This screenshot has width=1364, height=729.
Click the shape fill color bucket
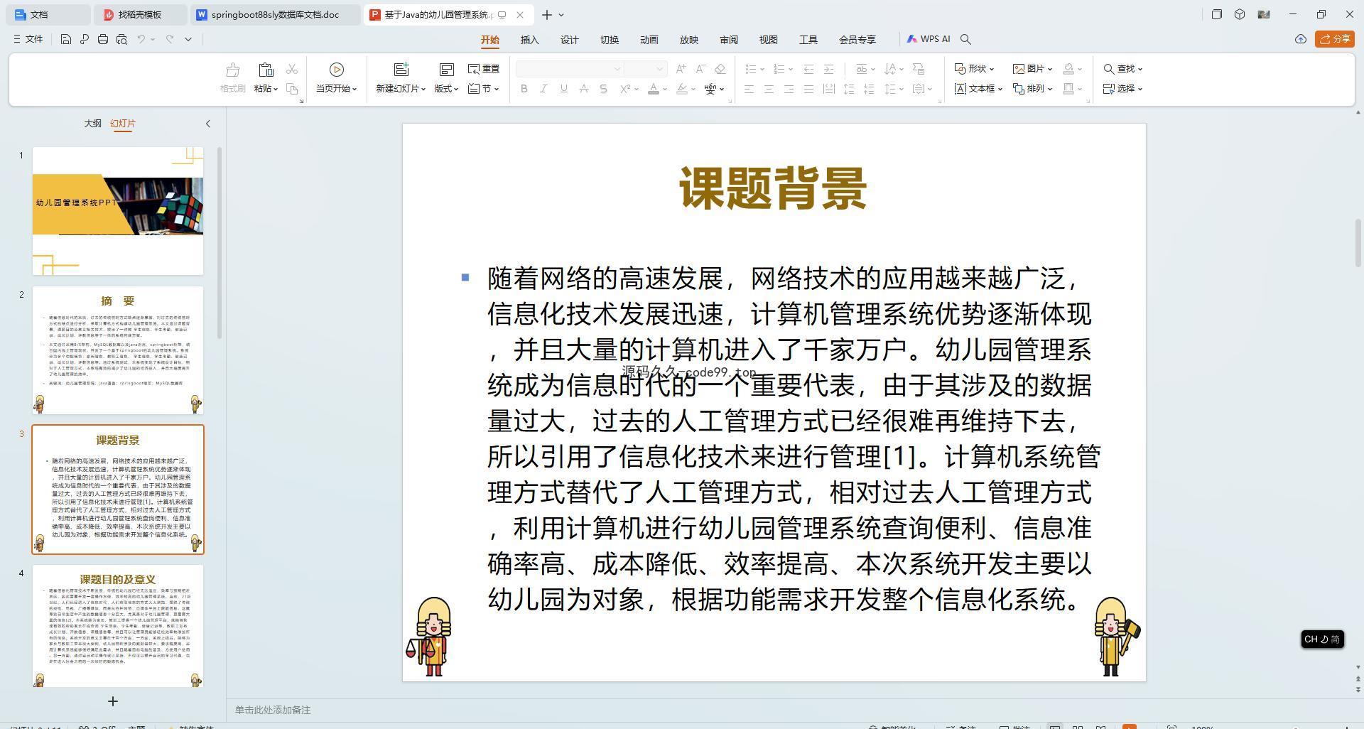[1068, 69]
